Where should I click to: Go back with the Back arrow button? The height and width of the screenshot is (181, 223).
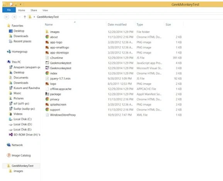coord(7,17)
